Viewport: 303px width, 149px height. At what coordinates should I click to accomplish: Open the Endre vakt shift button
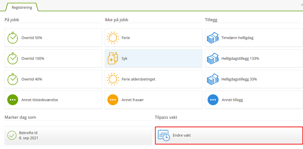click(x=229, y=135)
